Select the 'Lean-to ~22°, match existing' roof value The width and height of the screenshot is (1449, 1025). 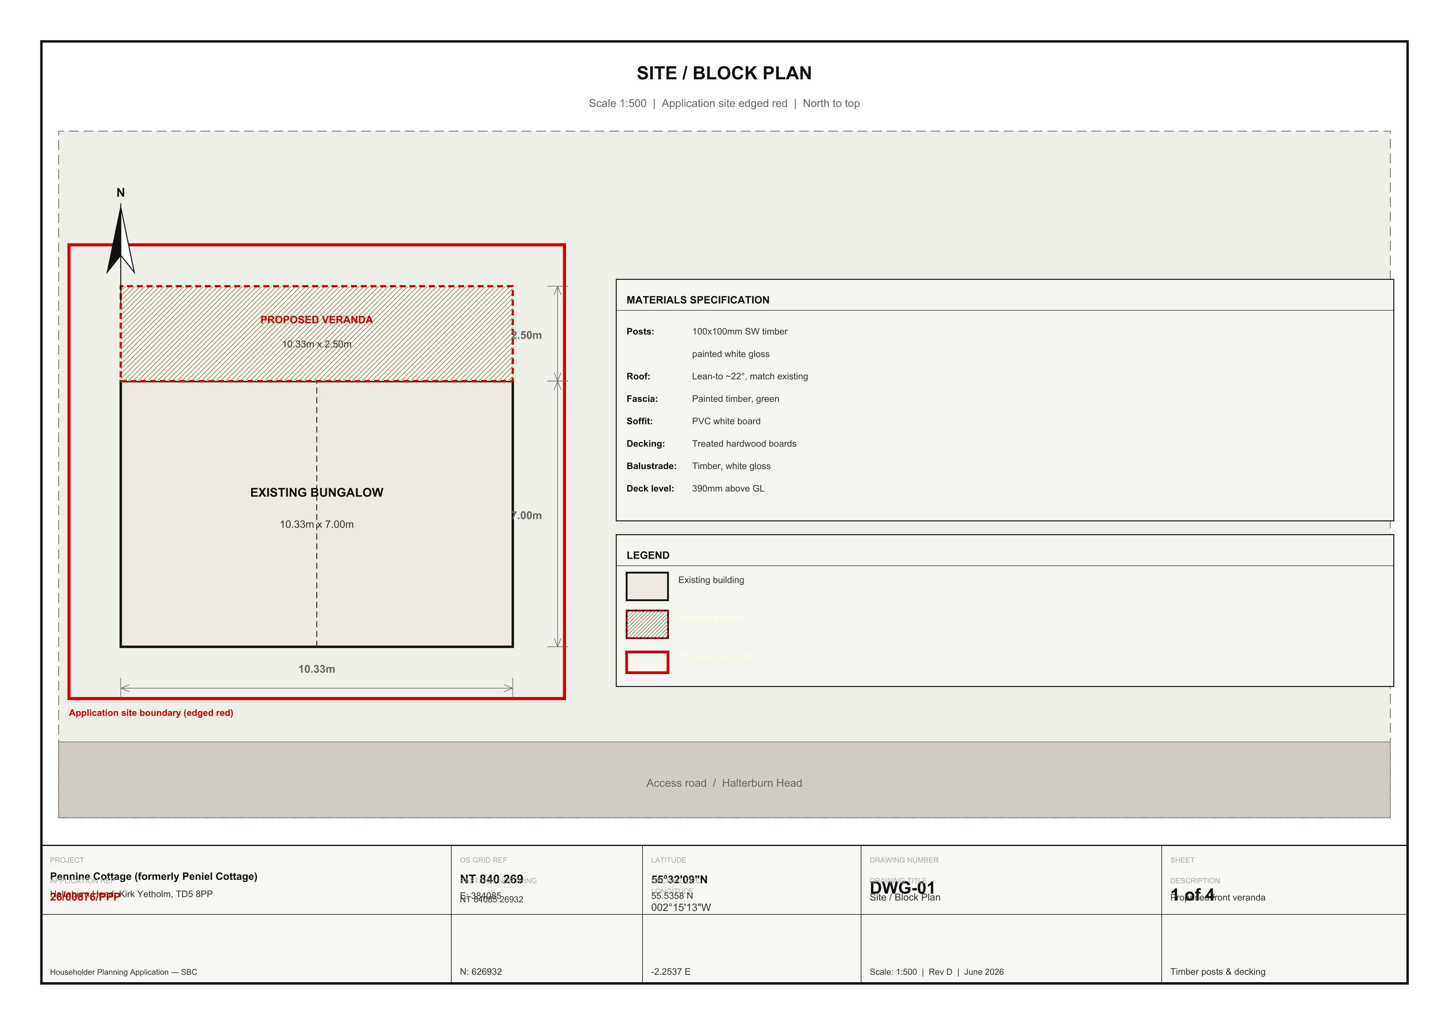pyautogui.click(x=749, y=376)
